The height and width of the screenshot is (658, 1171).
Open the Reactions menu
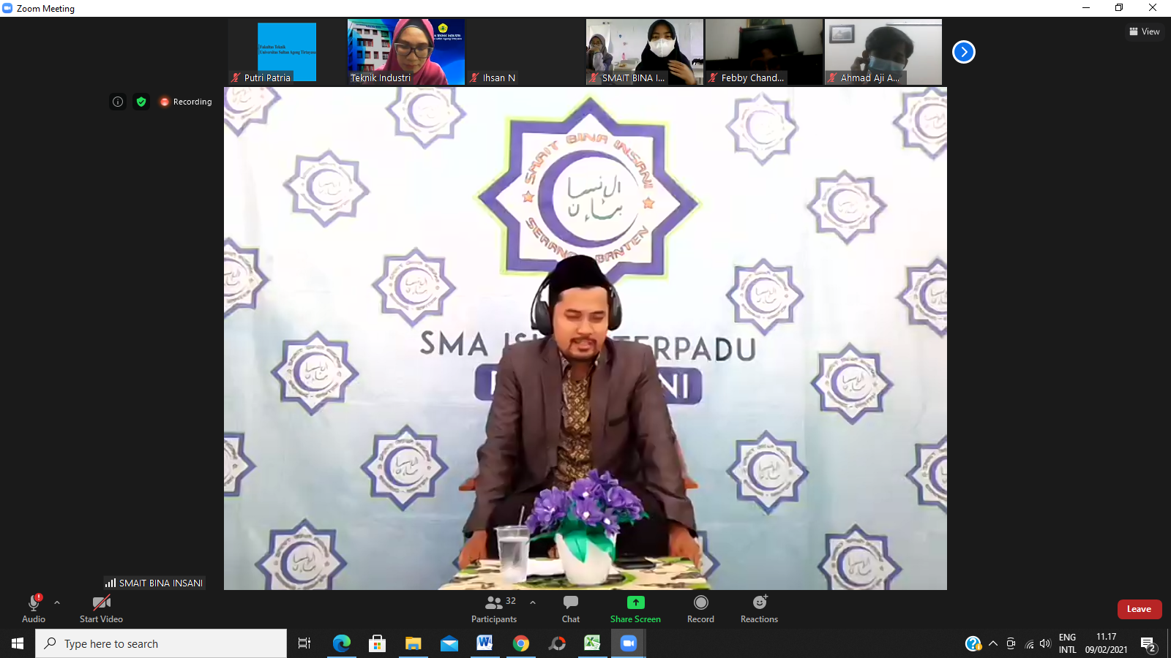pos(759,608)
